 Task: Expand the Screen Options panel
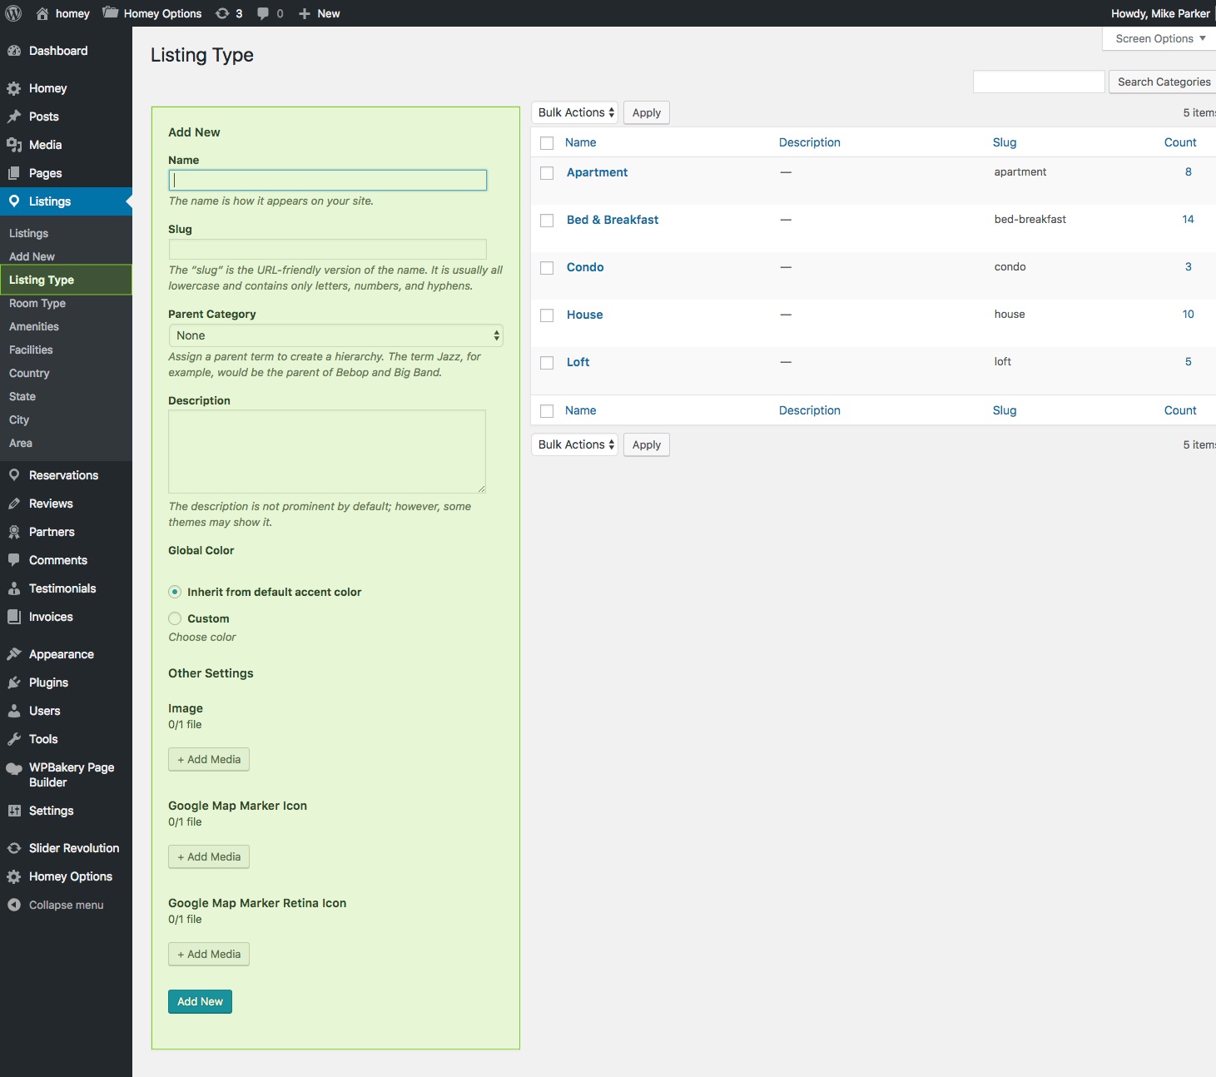click(1160, 38)
